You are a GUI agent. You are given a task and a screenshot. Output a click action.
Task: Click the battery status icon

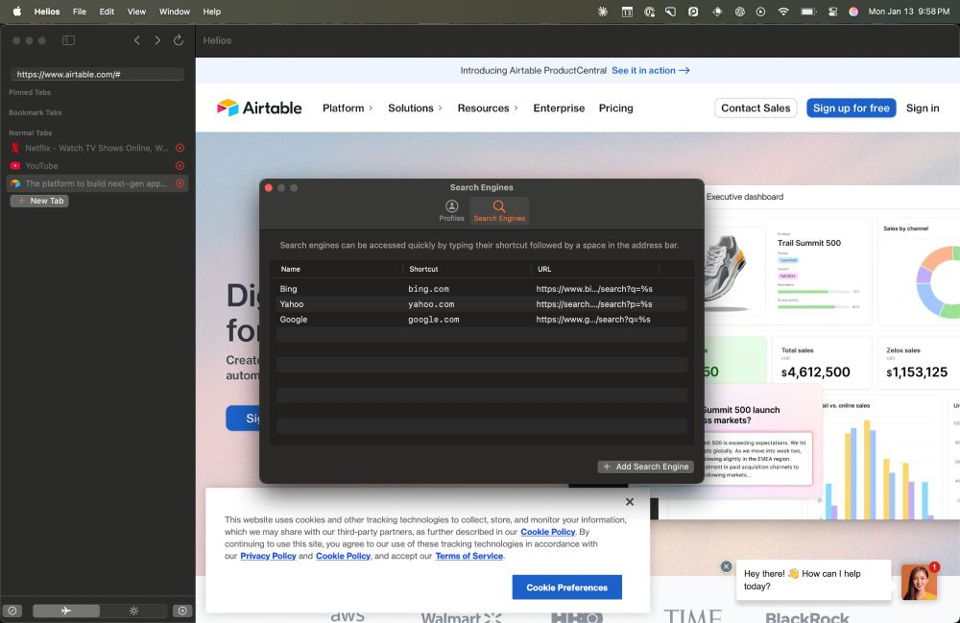808,11
